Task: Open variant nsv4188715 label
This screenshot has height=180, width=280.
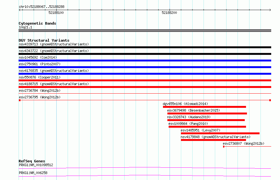Action: coord(54,84)
